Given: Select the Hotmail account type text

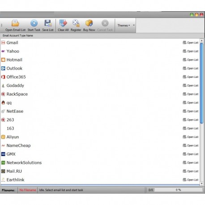Looking at the screenshot, I should point(14,60).
